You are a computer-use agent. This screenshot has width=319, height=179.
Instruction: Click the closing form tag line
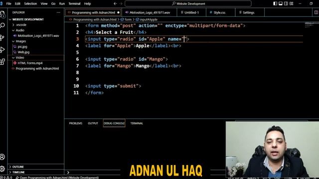(x=94, y=93)
